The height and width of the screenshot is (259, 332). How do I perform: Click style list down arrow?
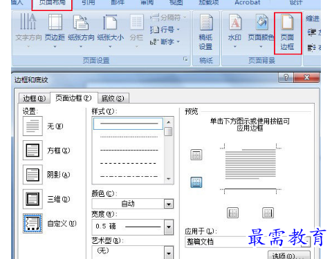169,179
